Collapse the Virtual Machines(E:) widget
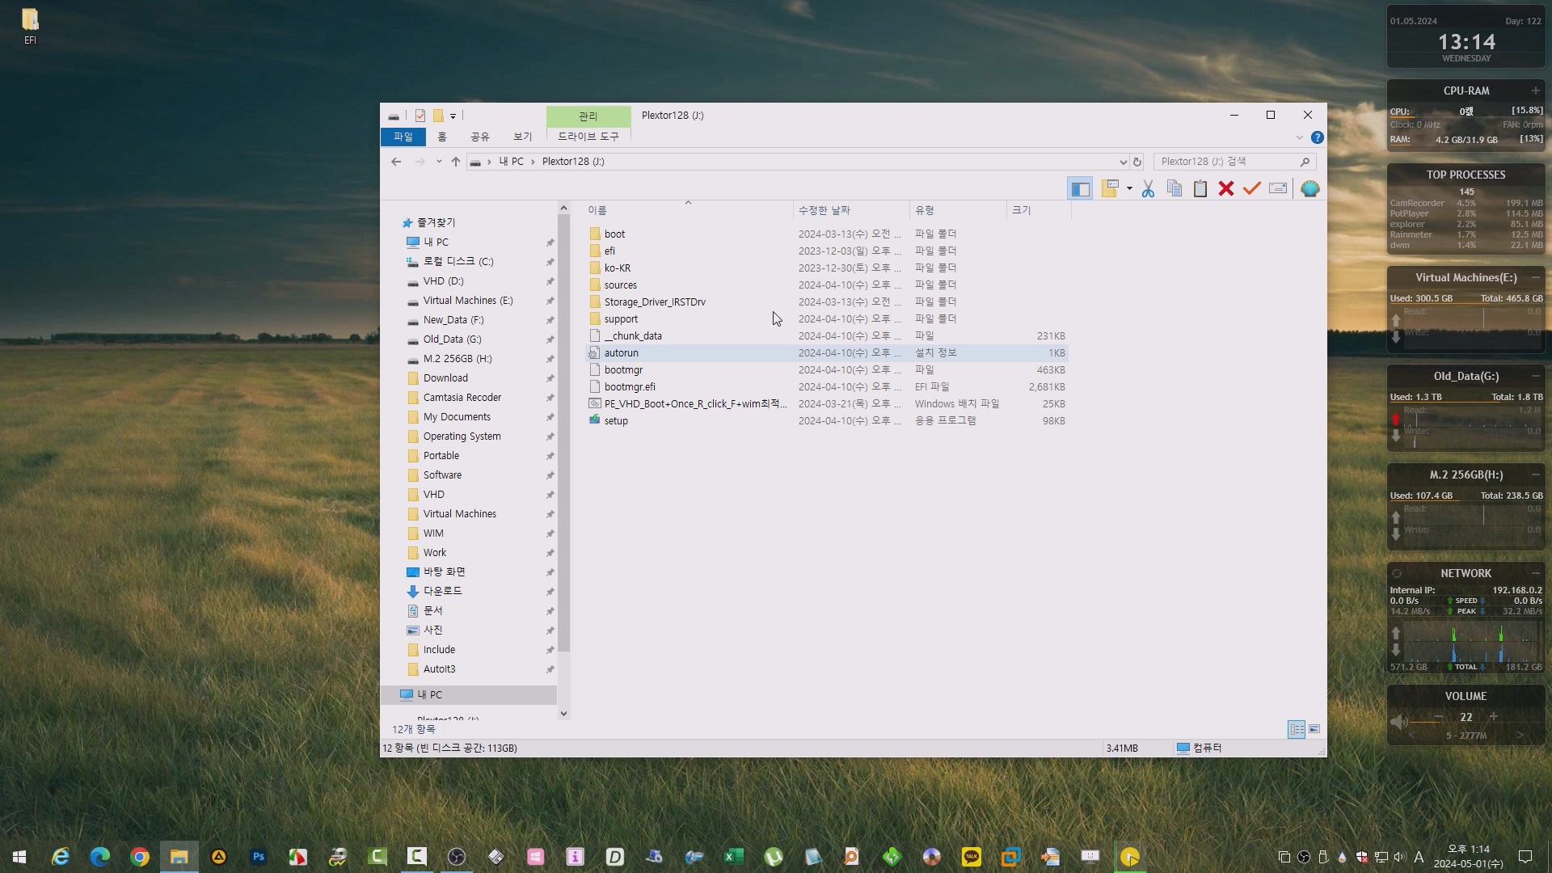This screenshot has width=1552, height=873. [1535, 277]
